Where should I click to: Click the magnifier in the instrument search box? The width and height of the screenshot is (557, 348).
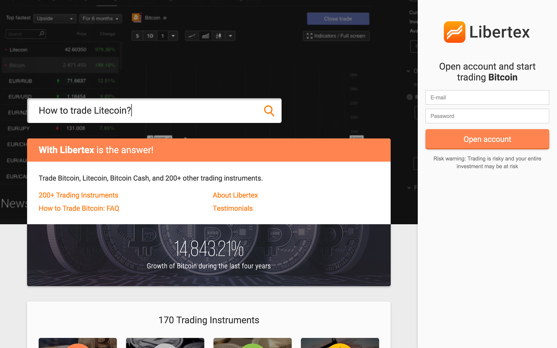42,34
